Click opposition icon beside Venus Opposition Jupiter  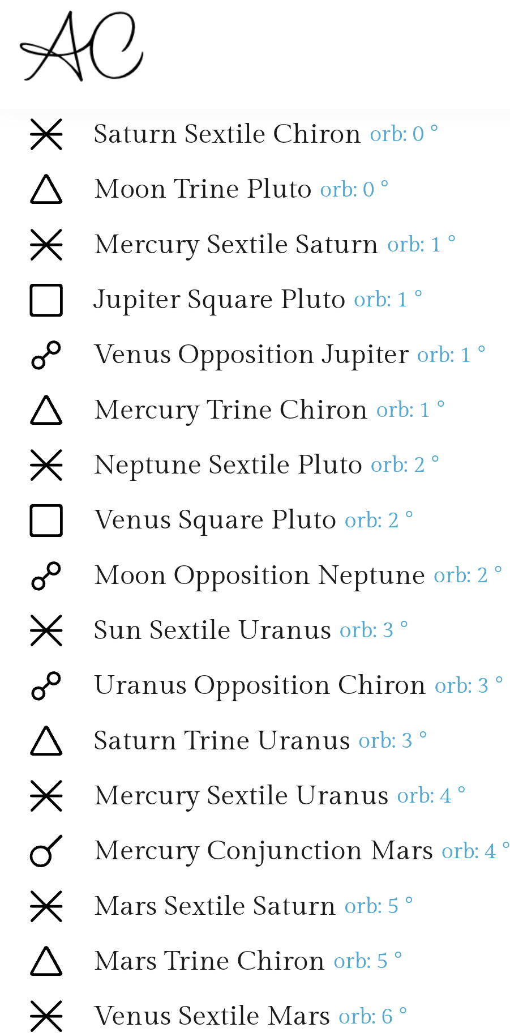pos(46,355)
